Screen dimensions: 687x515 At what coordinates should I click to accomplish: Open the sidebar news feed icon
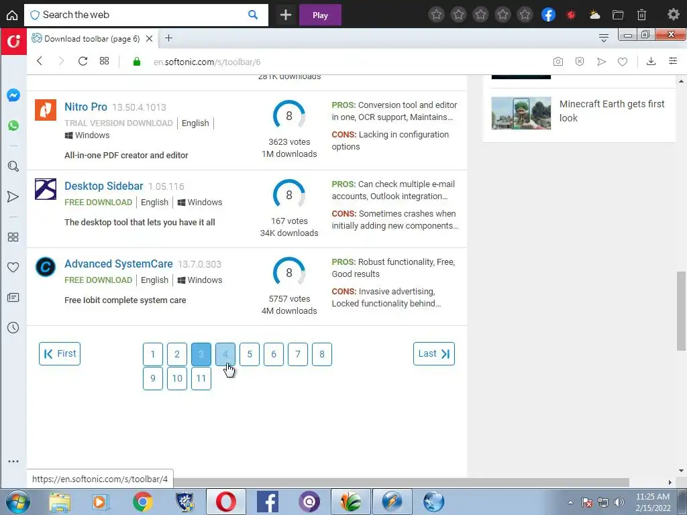[x=13, y=298]
